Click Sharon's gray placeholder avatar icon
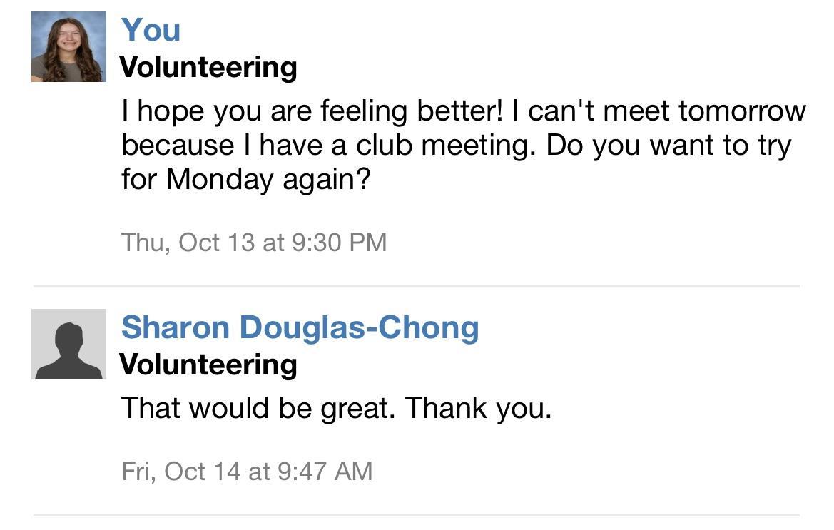This screenshot has width=834, height=530. pos(68,344)
